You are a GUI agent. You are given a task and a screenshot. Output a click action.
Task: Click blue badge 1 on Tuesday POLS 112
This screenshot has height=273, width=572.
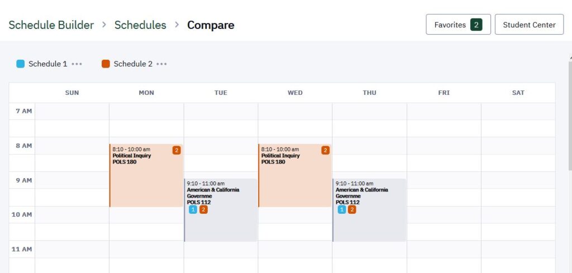pos(193,209)
